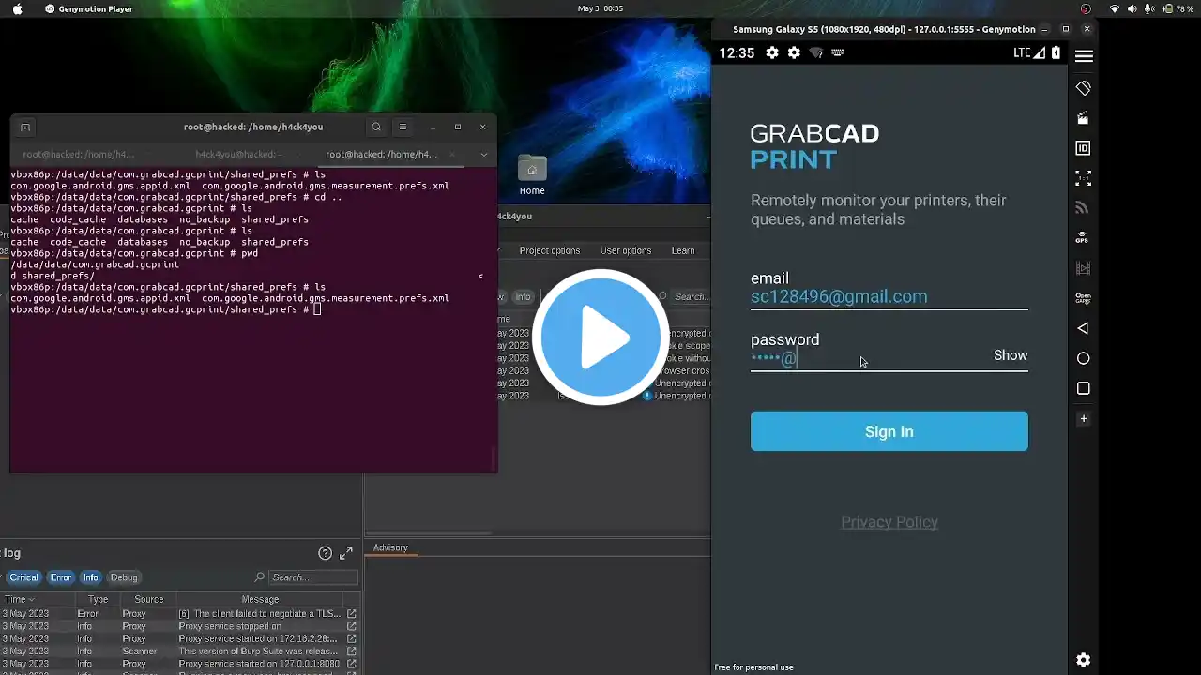
Task: Open the Genymotion device ID icon
Action: point(1084,148)
